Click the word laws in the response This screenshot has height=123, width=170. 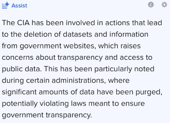click(79, 104)
